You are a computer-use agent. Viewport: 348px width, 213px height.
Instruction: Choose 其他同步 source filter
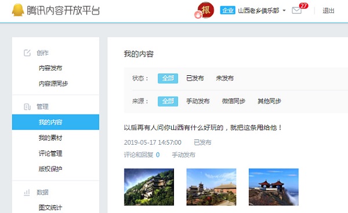270,101
